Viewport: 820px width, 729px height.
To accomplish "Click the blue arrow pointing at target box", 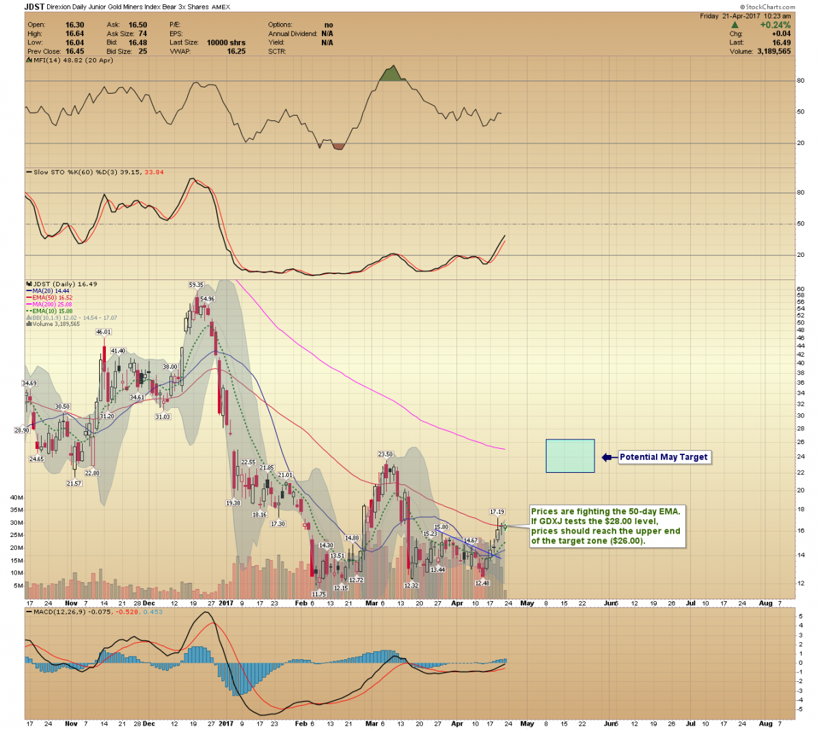I will (x=608, y=457).
